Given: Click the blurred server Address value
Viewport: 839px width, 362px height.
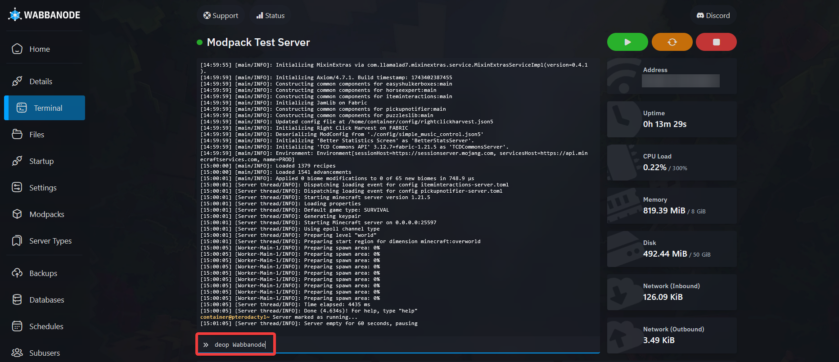Looking at the screenshot, I should (x=681, y=81).
